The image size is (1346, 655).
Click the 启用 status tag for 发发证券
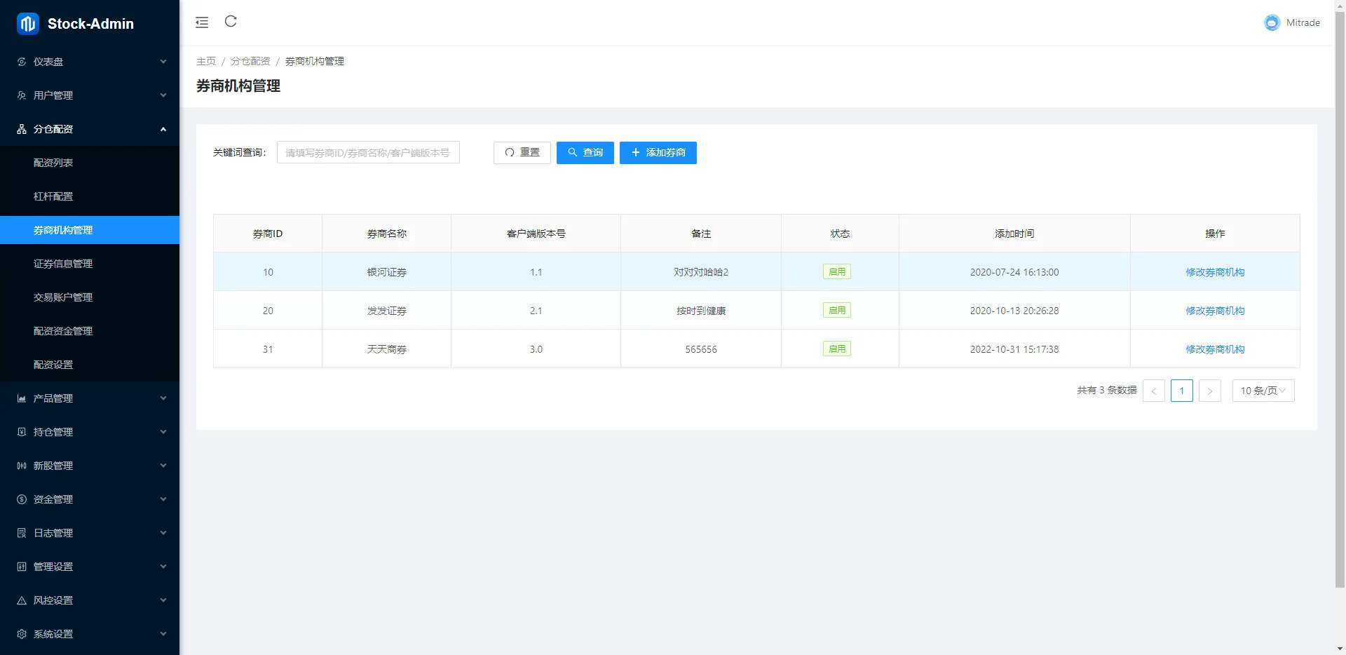click(x=837, y=311)
